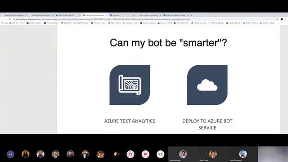288x162 pixels.
Task: Open a new browser tab with plus
Action: [192, 15]
